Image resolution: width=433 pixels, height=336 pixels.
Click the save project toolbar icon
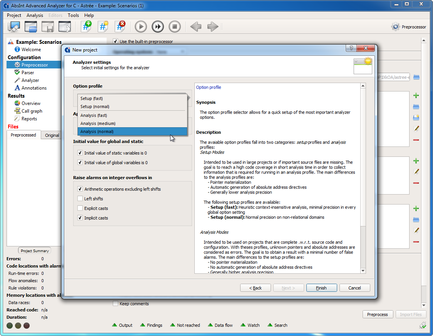[x=47, y=27]
